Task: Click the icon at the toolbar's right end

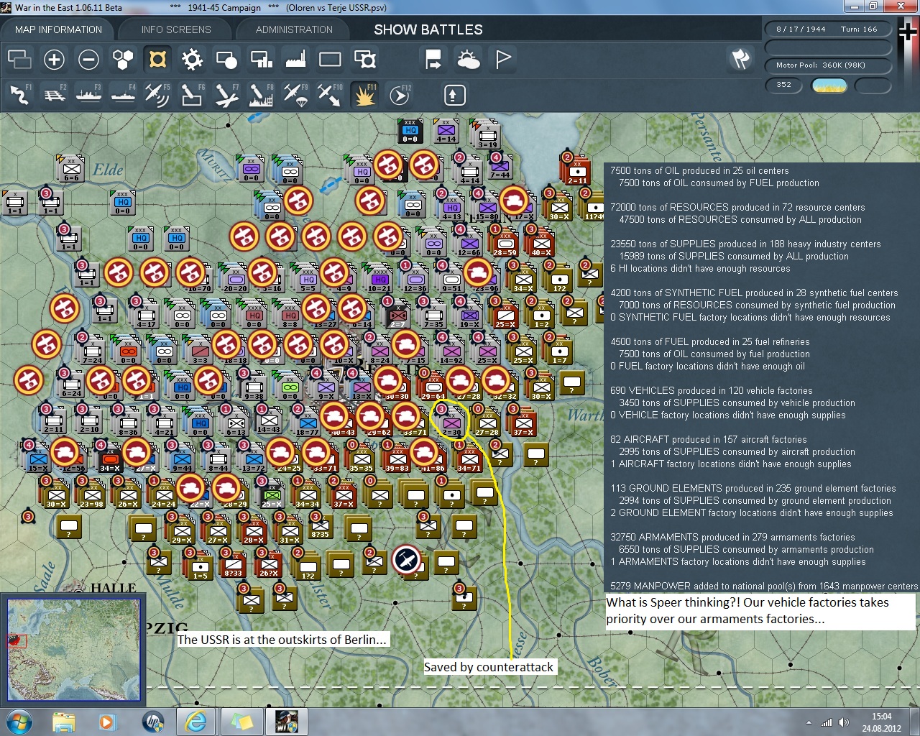Action: [740, 59]
